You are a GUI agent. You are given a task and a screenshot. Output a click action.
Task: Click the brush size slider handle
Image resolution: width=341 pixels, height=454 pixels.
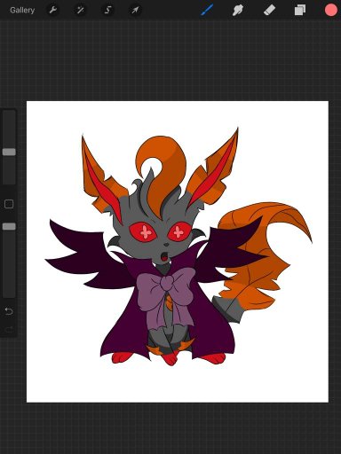pyautogui.click(x=9, y=152)
